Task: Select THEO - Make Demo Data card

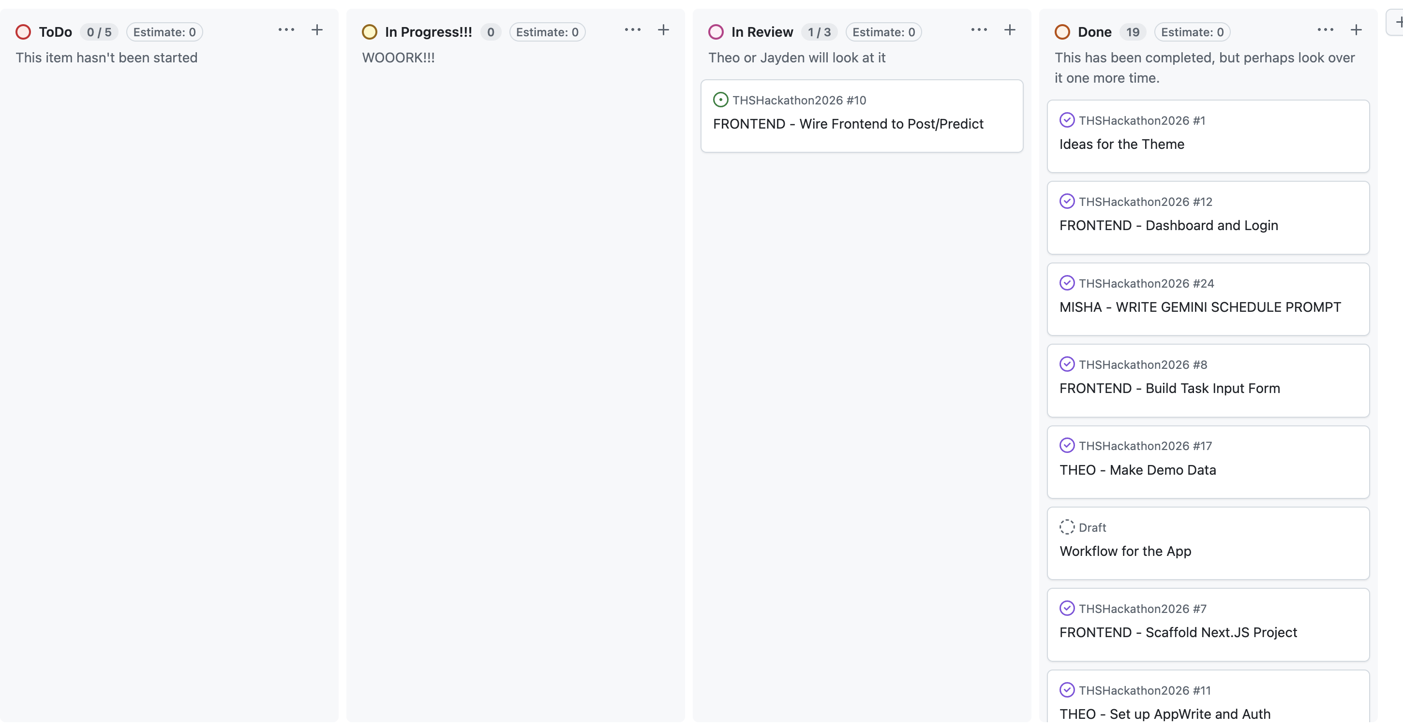Action: tap(1208, 461)
